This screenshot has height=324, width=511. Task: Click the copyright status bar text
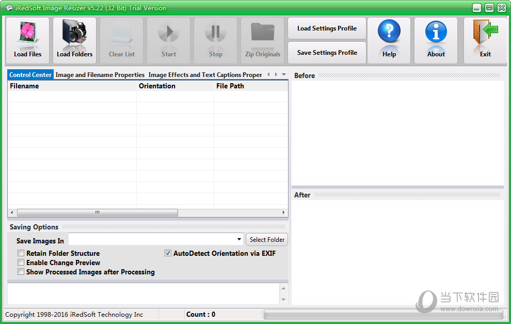point(74,315)
